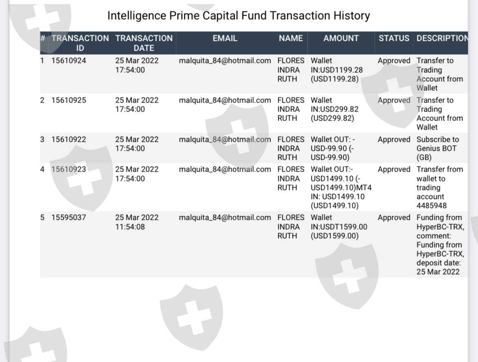Click the email address in row 5

225,217
